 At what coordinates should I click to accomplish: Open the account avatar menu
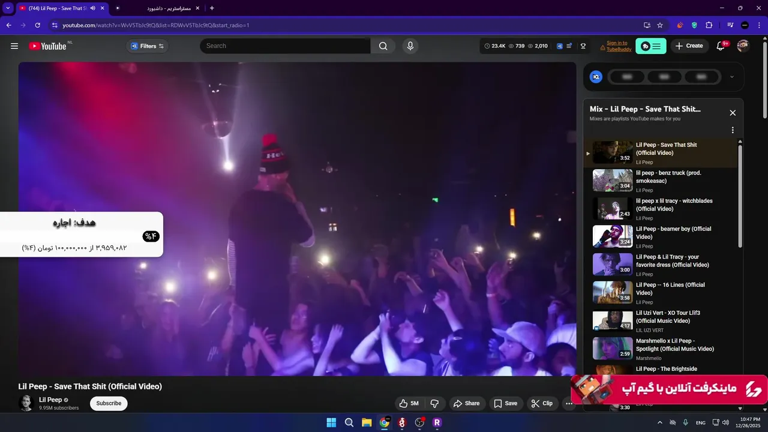tap(743, 46)
